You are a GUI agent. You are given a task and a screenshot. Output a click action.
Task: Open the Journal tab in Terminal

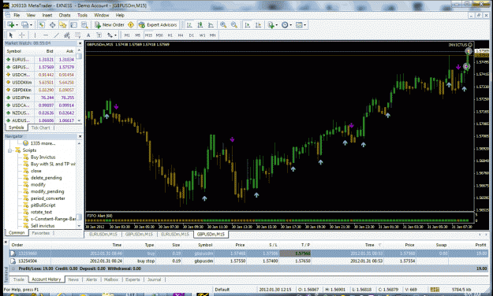tap(154, 279)
